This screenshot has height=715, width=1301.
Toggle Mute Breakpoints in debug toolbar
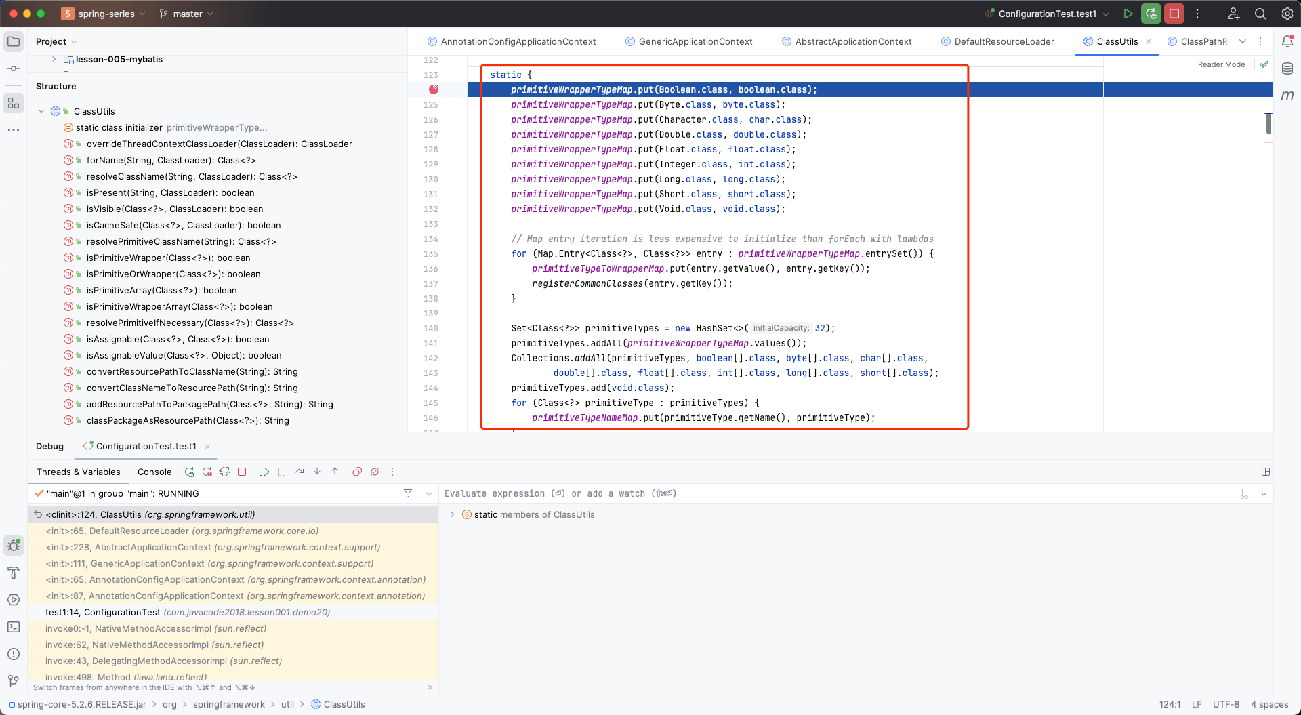[x=375, y=472]
